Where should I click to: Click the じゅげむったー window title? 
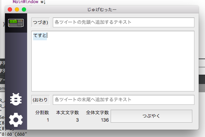[102, 9]
